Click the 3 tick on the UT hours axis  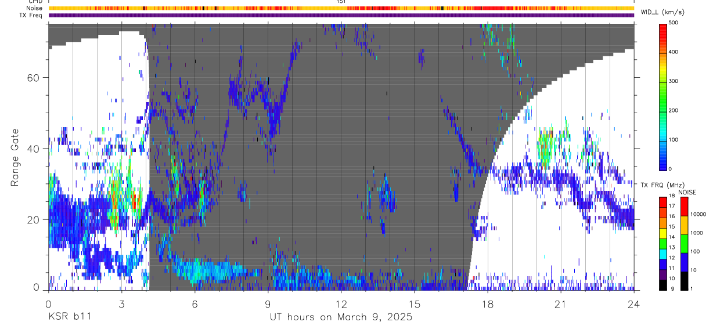(121, 303)
